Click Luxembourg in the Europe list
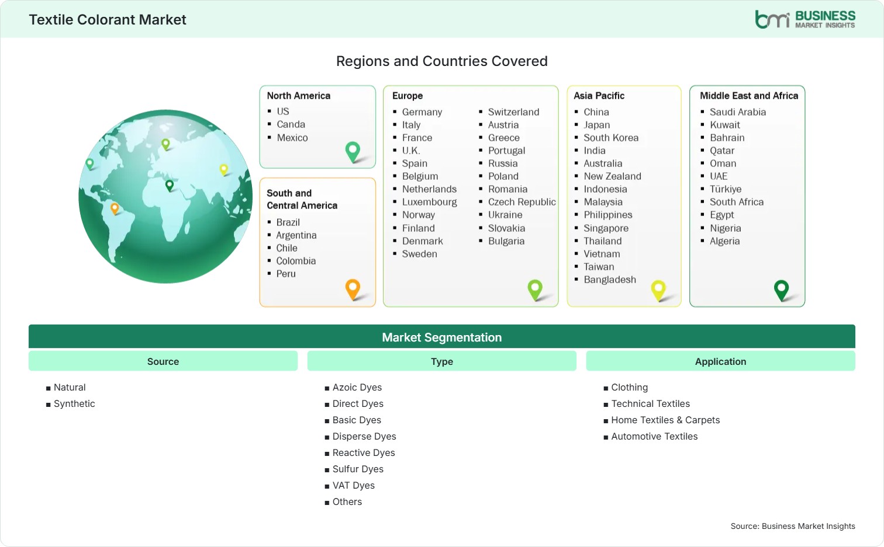This screenshot has height=547, width=884. (430, 202)
